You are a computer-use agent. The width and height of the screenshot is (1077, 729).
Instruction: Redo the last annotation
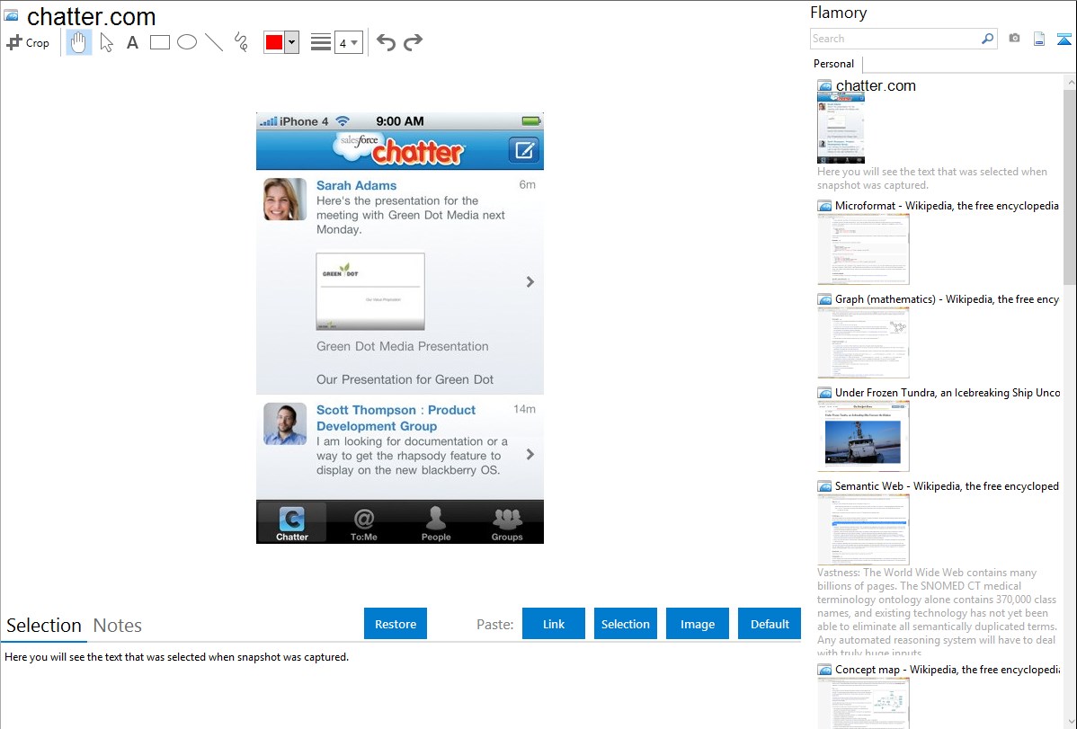413,42
